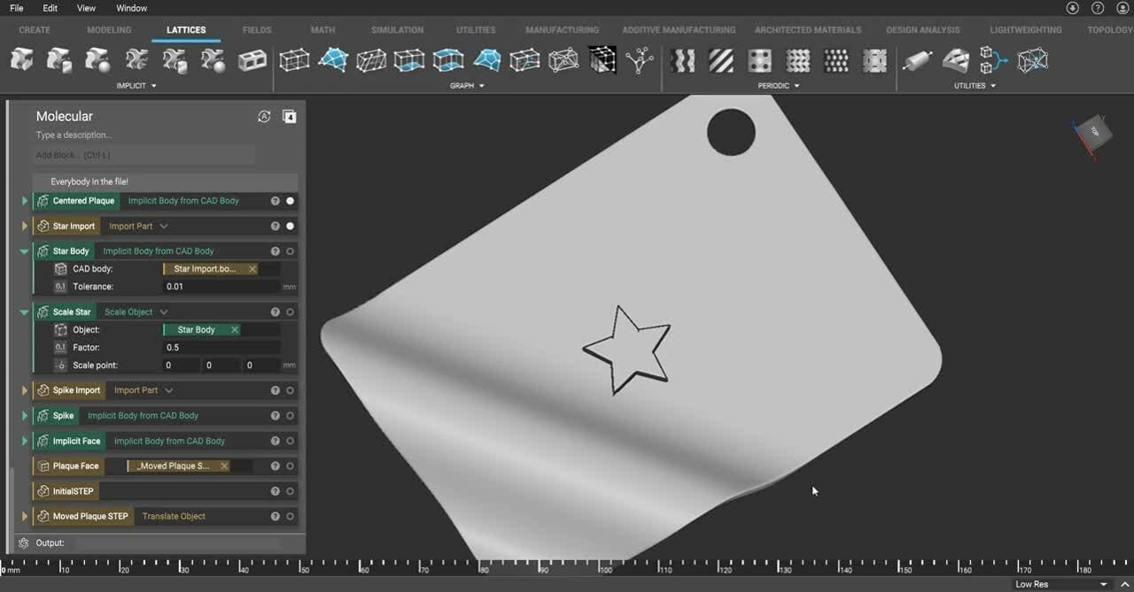The height and width of the screenshot is (592, 1134).
Task: Click the Tolerance value input field
Action: coord(221,287)
